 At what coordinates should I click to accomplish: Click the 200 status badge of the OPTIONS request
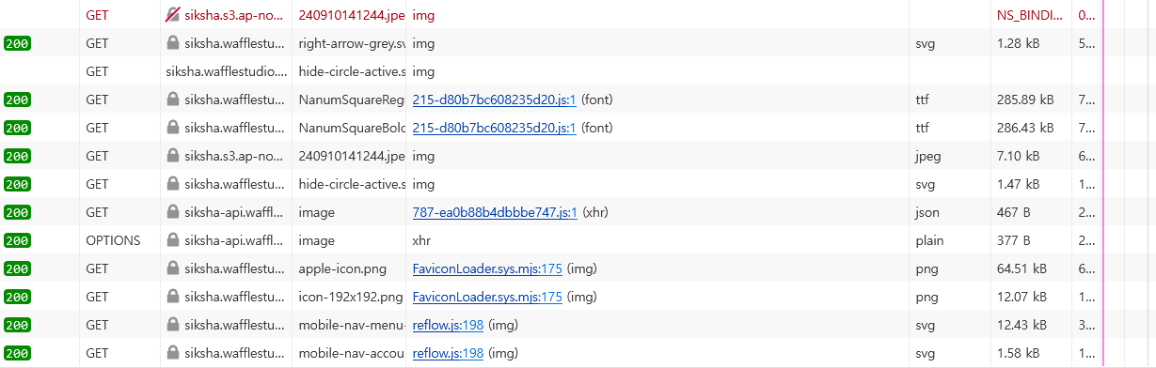[17, 240]
